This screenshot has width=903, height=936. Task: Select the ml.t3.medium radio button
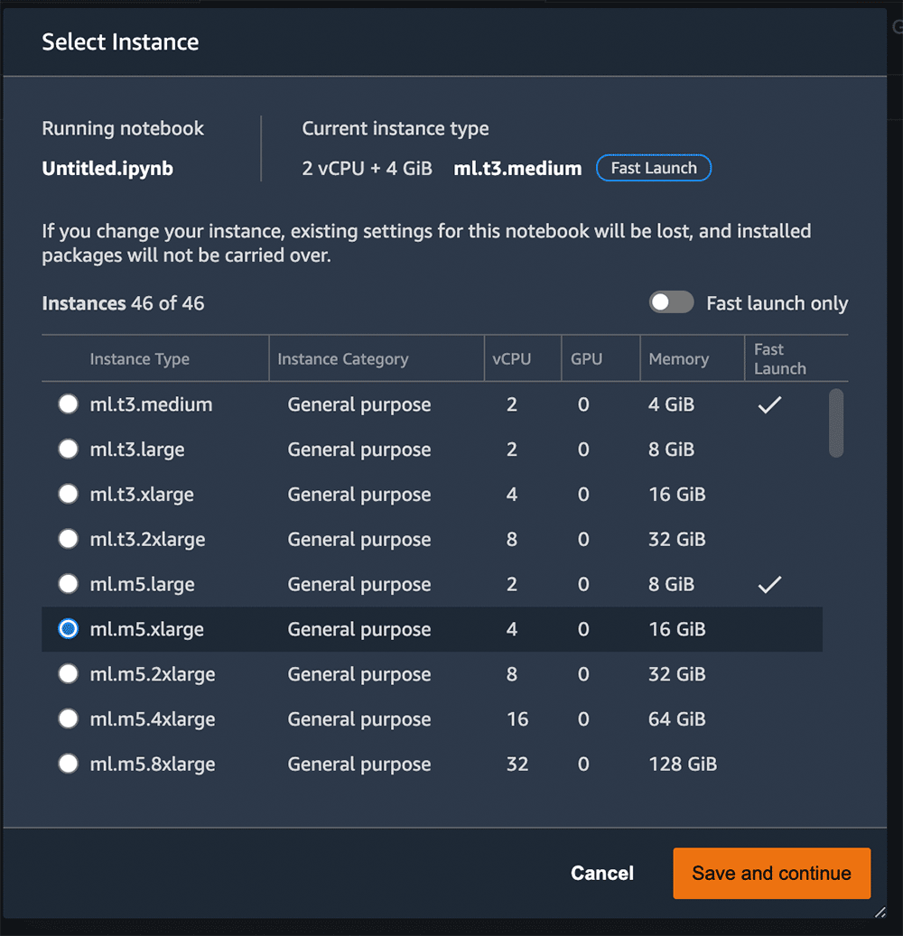(x=68, y=404)
